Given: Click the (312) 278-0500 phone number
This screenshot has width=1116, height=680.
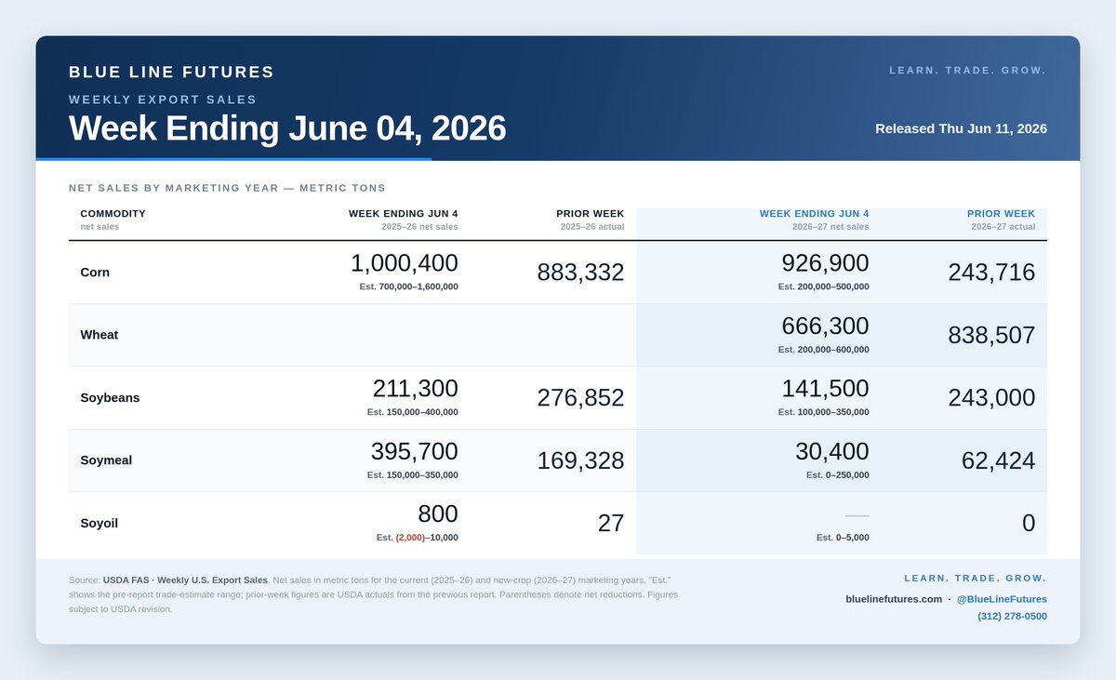Looking at the screenshot, I should pos(1012,616).
